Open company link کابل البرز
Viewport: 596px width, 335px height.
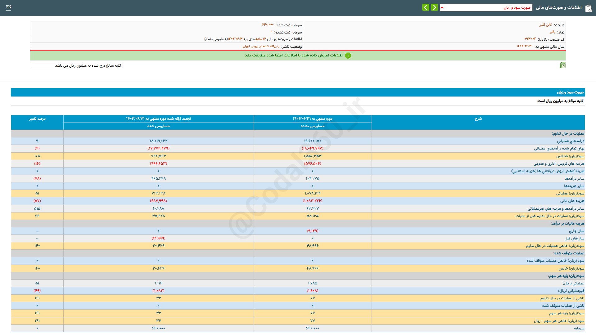coord(545,25)
